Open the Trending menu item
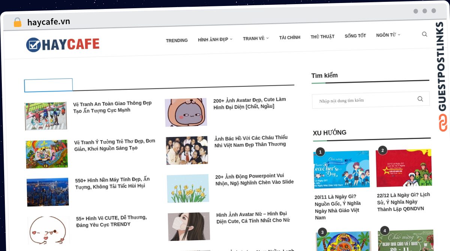This screenshot has height=251, width=450. pos(177,40)
